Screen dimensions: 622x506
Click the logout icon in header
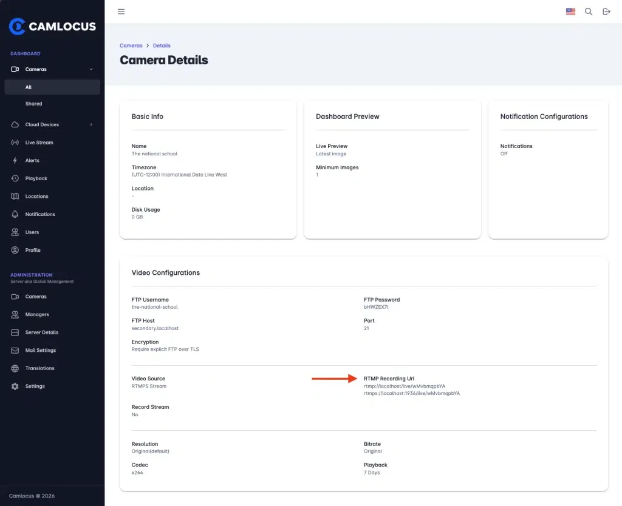(x=606, y=12)
